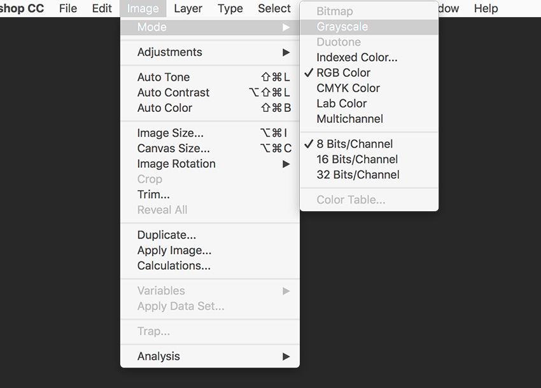Switch image to CMYK Color mode
The image size is (541, 388).
point(348,88)
